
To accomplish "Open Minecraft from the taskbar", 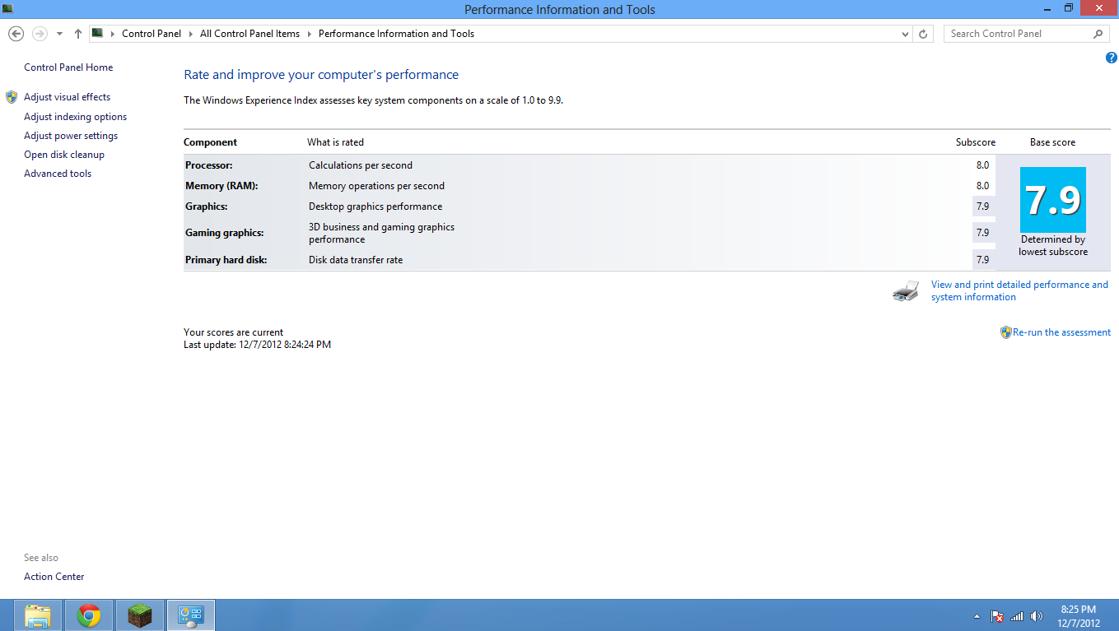I will click(x=140, y=615).
